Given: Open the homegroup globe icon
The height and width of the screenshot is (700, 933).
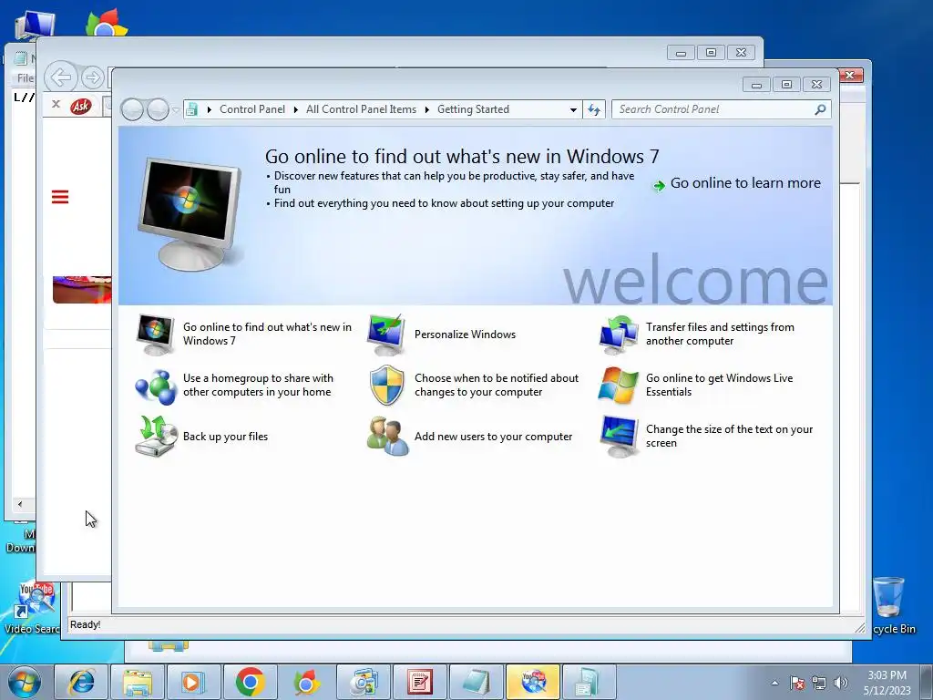Looking at the screenshot, I should click(x=155, y=386).
